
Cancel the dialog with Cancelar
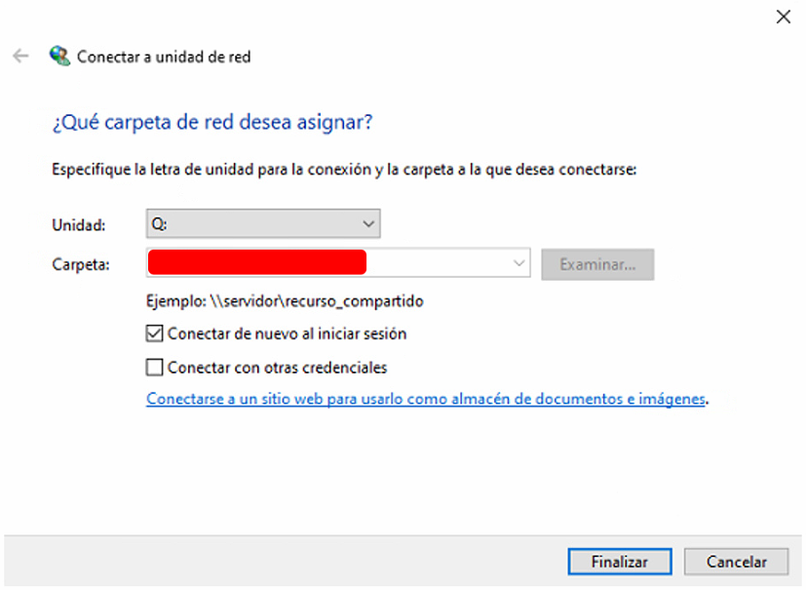pyautogui.click(x=736, y=561)
